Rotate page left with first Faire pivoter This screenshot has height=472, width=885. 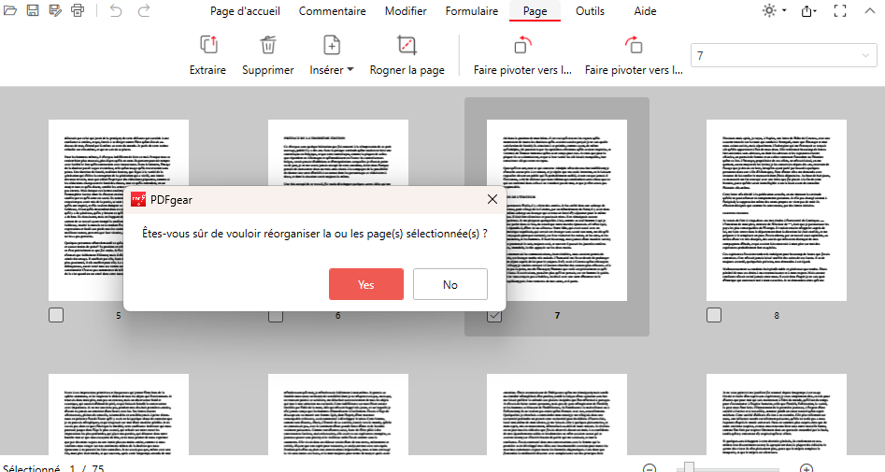522,45
